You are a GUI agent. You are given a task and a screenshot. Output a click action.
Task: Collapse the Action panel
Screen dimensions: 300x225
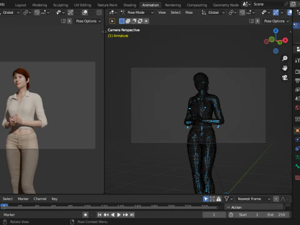[x=228, y=207]
